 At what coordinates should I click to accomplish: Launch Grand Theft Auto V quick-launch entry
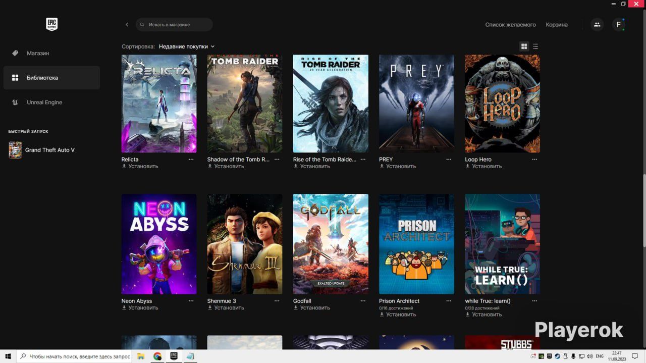pyautogui.click(x=51, y=150)
